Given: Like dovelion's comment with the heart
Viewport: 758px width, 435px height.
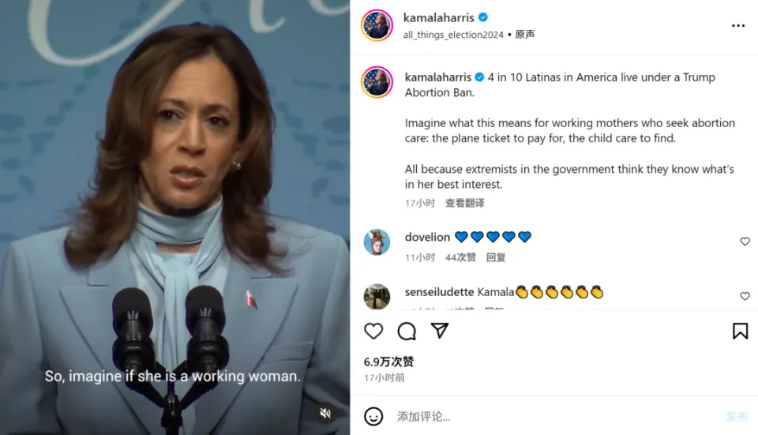Looking at the screenshot, I should pyautogui.click(x=745, y=241).
